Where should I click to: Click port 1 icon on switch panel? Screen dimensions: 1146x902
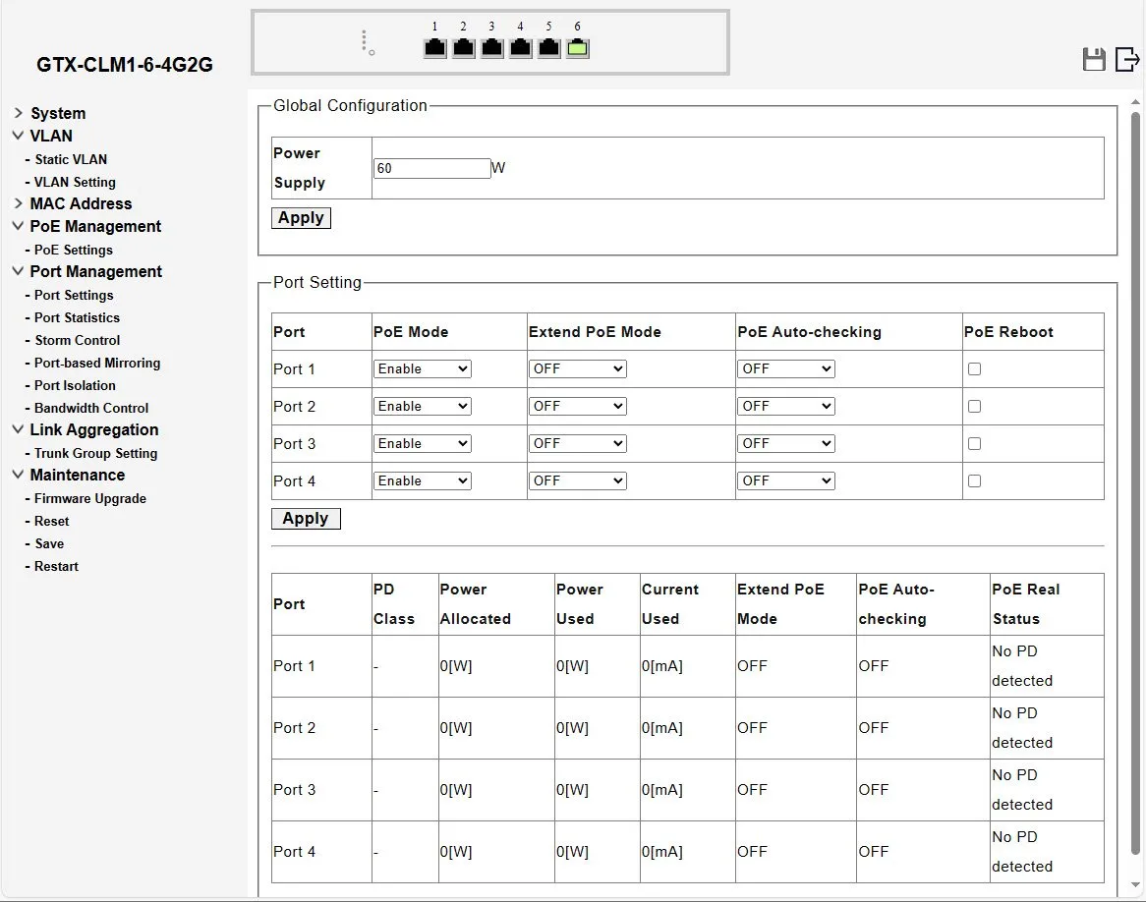coord(435,48)
